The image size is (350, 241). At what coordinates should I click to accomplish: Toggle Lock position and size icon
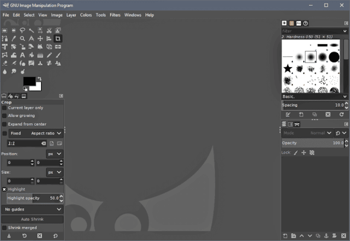(x=304, y=152)
